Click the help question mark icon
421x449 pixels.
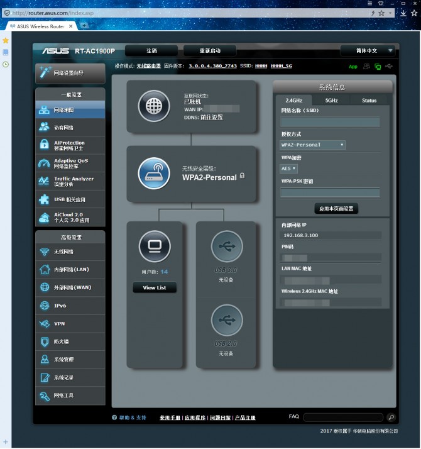click(x=114, y=418)
